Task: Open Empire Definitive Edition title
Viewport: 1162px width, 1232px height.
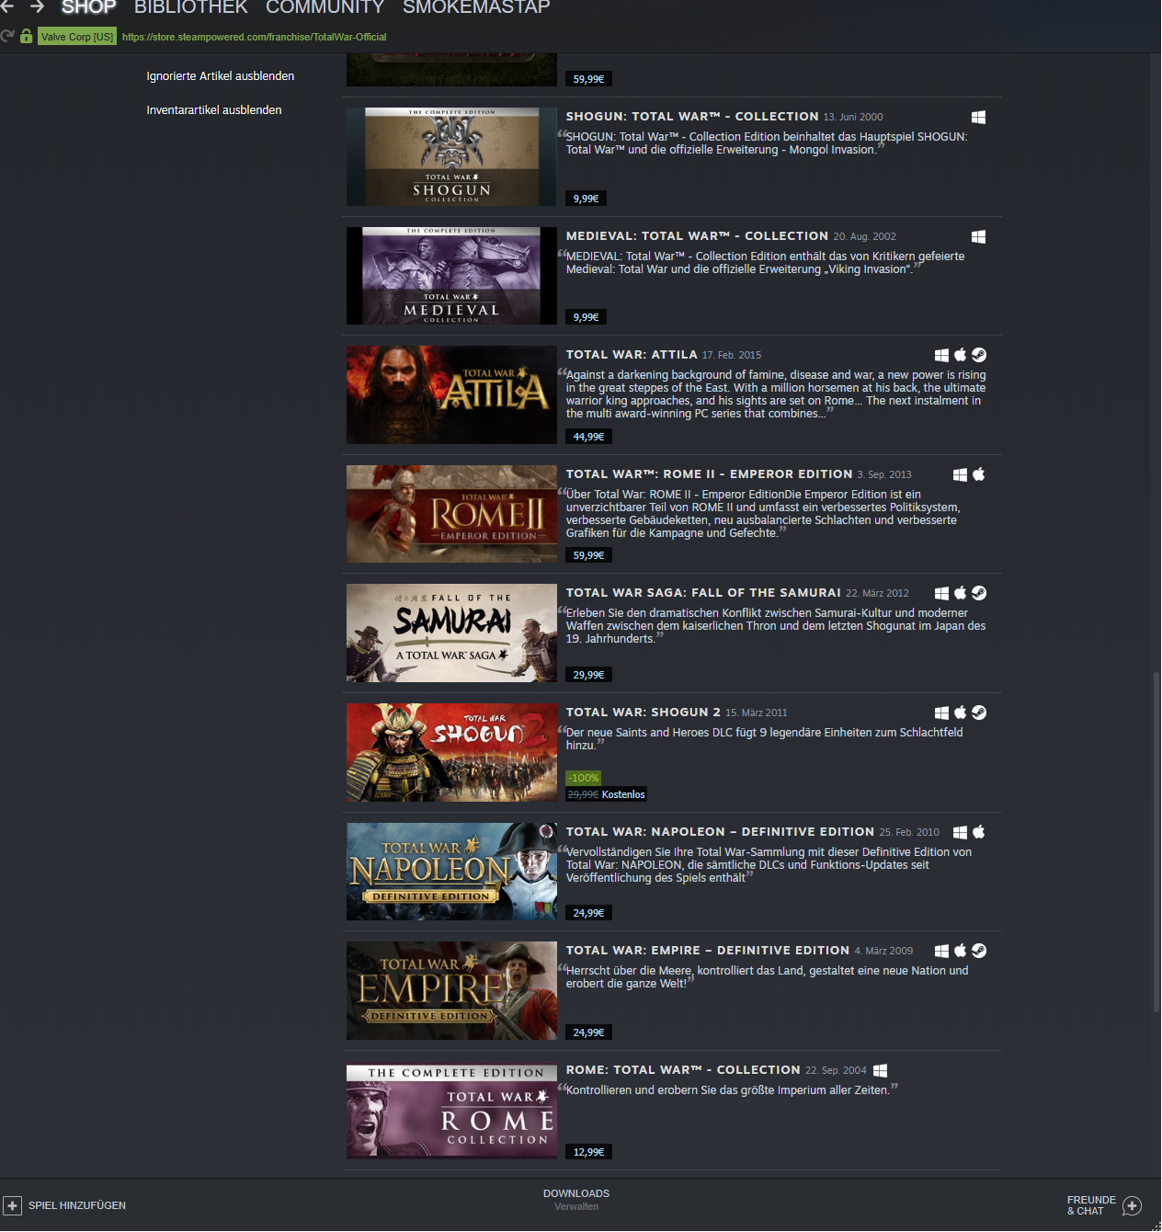Action: pyautogui.click(x=708, y=951)
